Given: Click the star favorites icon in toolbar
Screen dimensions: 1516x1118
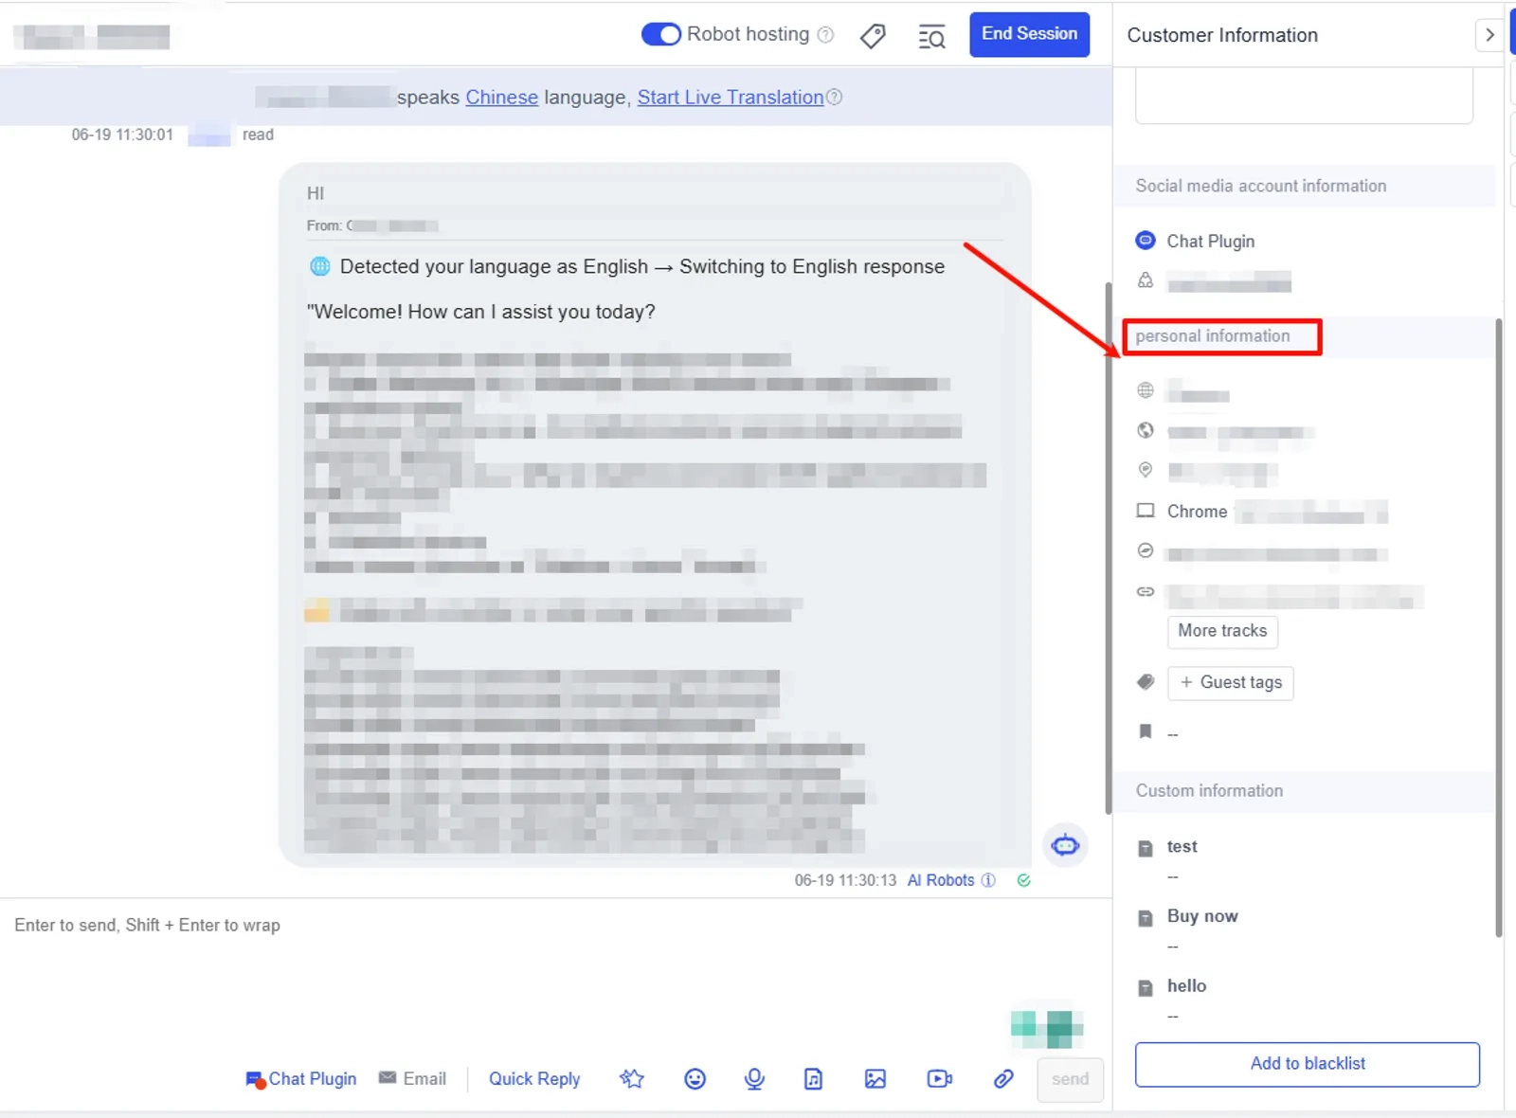Looking at the screenshot, I should 632,1078.
